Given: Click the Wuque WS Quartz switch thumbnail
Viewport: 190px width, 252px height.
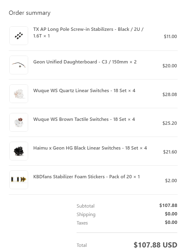Looking at the screenshot, I should coord(19,94).
